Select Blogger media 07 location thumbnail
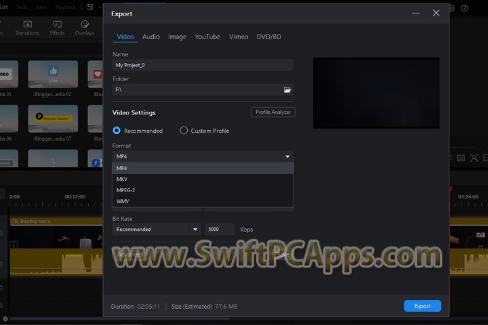 53,118
